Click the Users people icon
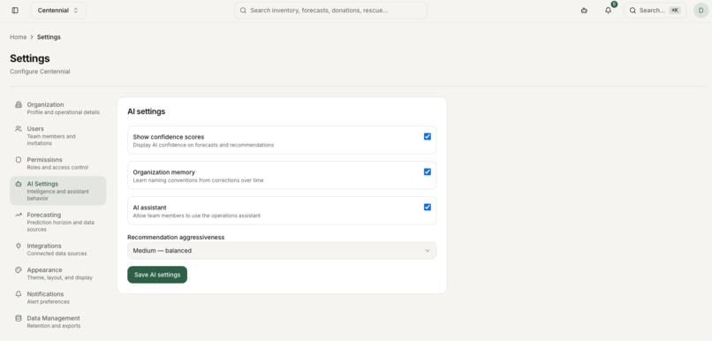Screen dimensions: 712x341 point(19,128)
